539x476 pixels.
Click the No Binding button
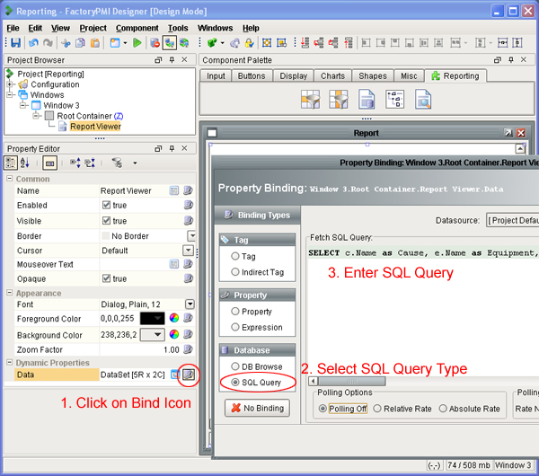point(258,408)
